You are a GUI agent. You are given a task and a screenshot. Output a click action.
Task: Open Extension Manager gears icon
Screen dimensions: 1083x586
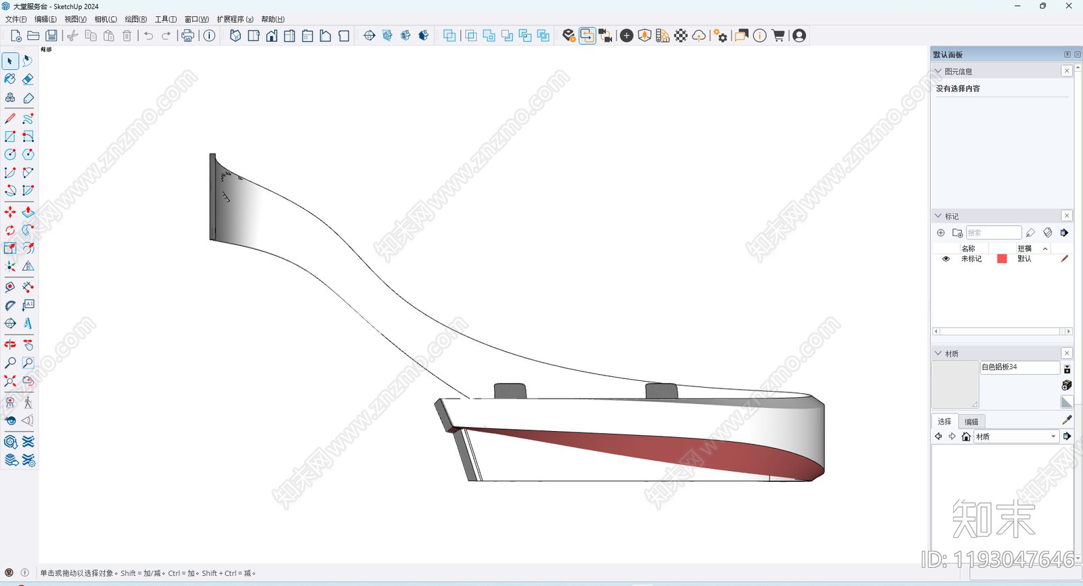tap(721, 36)
